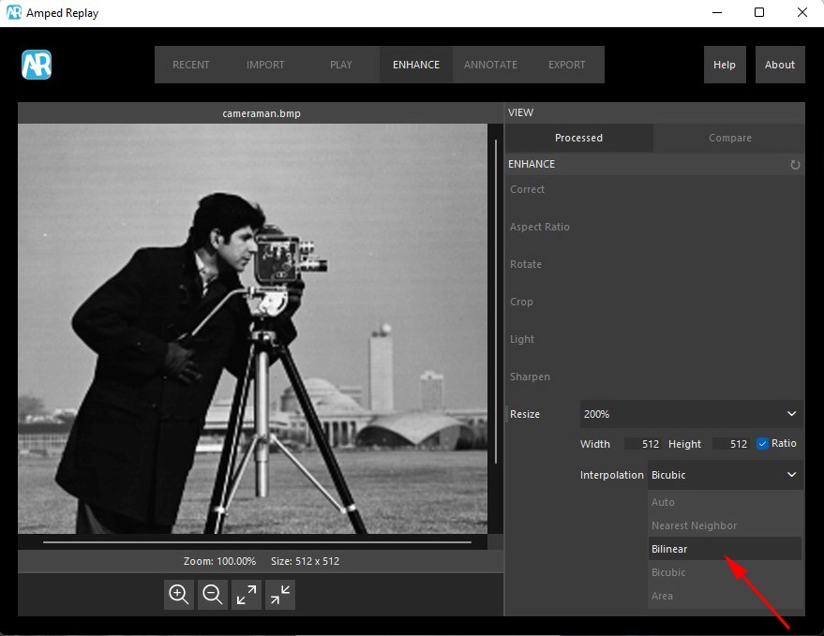824x636 pixels.
Task: Click the expand to full view icon
Action: pos(247,594)
